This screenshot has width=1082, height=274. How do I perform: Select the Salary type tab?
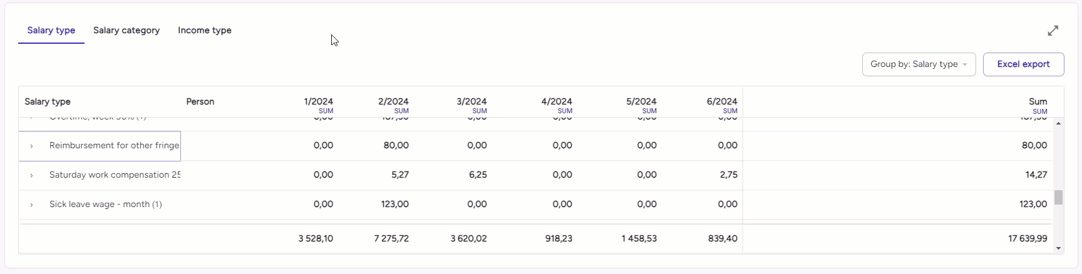click(x=51, y=30)
